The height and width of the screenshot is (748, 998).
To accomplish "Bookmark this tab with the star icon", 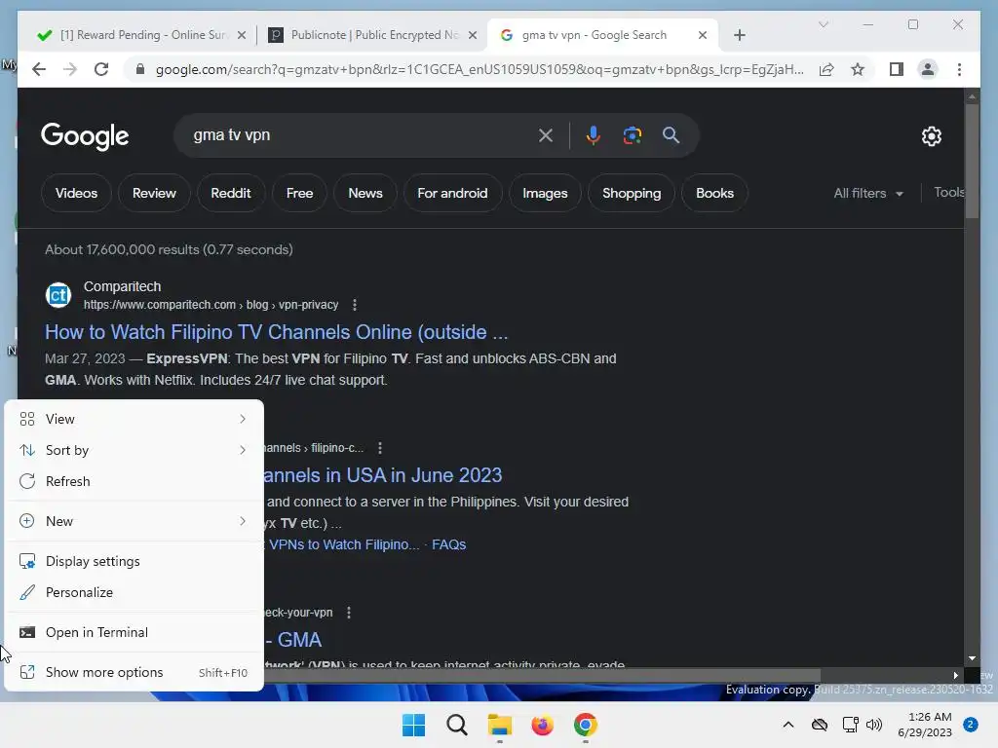I will point(858,69).
